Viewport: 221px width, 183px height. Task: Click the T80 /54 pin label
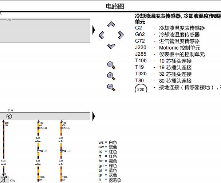(x=7, y=124)
